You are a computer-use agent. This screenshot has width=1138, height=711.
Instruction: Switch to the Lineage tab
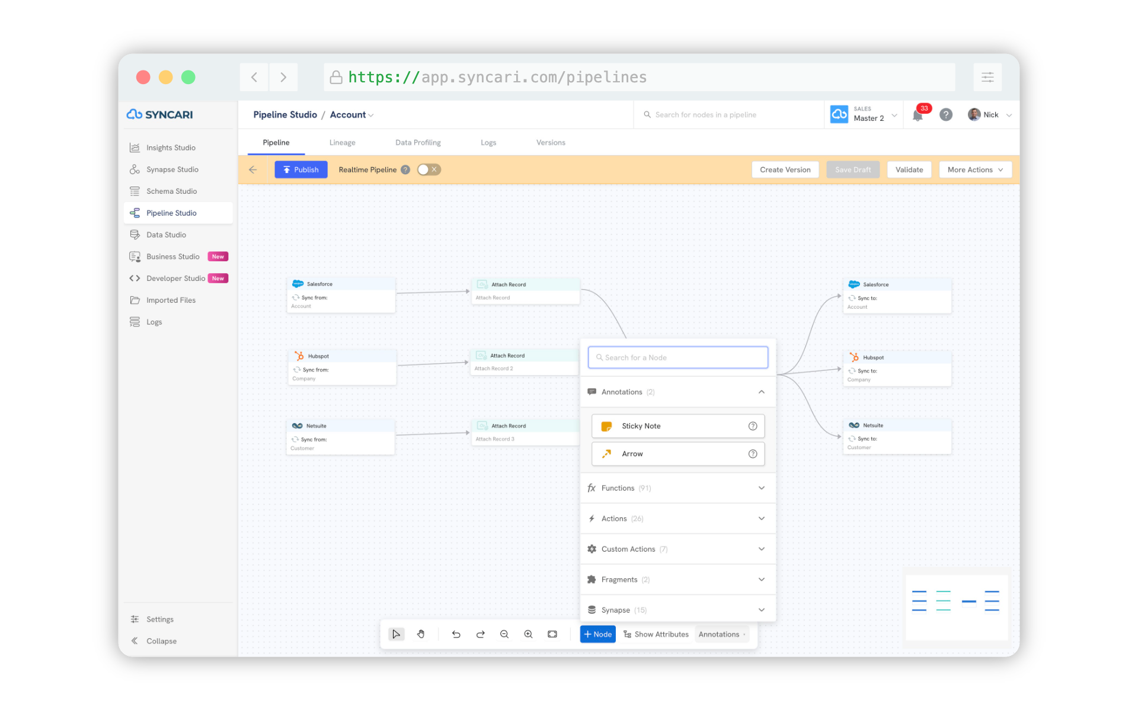tap(343, 143)
